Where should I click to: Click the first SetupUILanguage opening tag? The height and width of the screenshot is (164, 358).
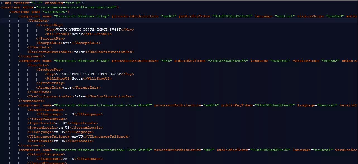click(x=46, y=110)
